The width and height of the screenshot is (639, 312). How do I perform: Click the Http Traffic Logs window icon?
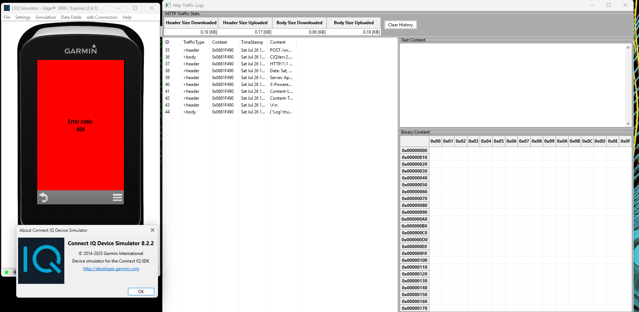[x=168, y=5]
